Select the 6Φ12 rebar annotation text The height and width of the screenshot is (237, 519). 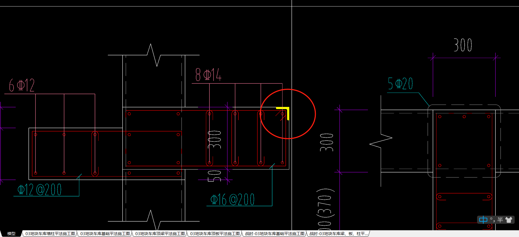pos(22,85)
